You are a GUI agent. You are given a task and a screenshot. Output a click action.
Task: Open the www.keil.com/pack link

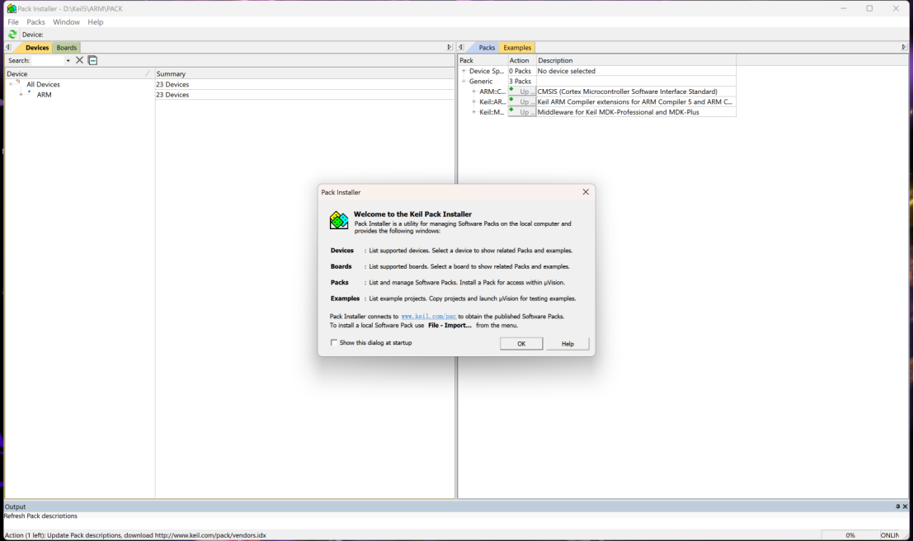[x=428, y=317]
